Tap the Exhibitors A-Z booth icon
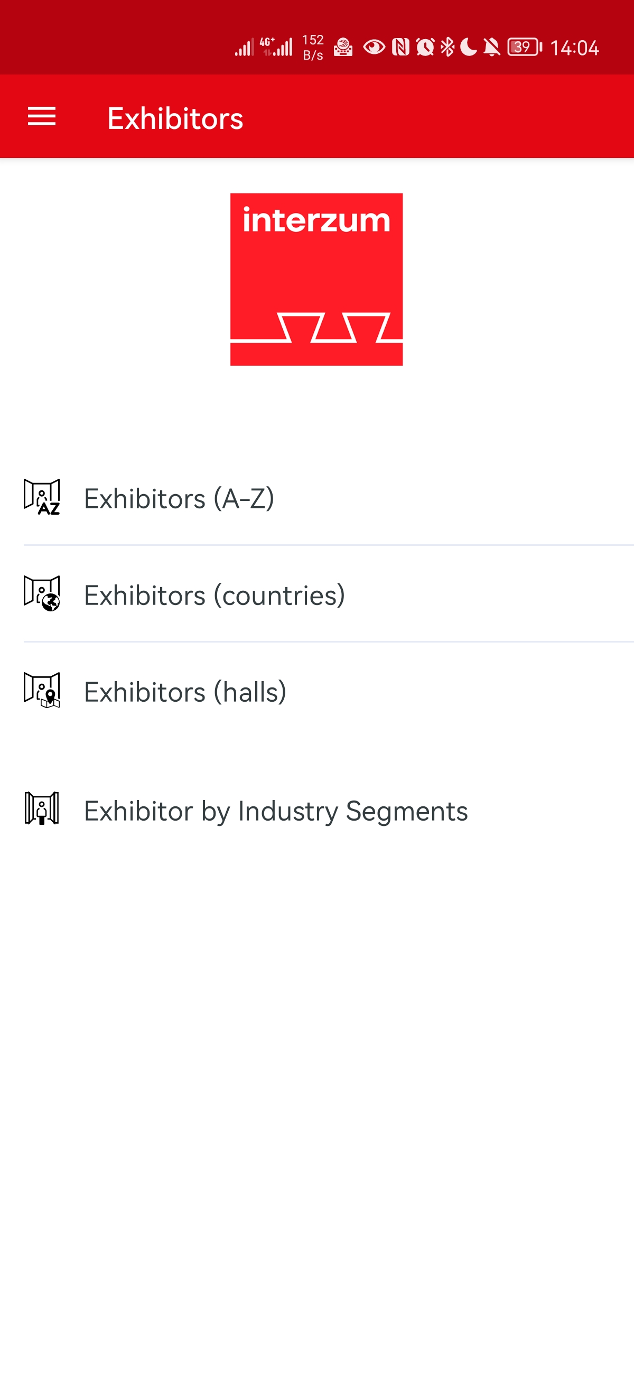 [x=42, y=497]
